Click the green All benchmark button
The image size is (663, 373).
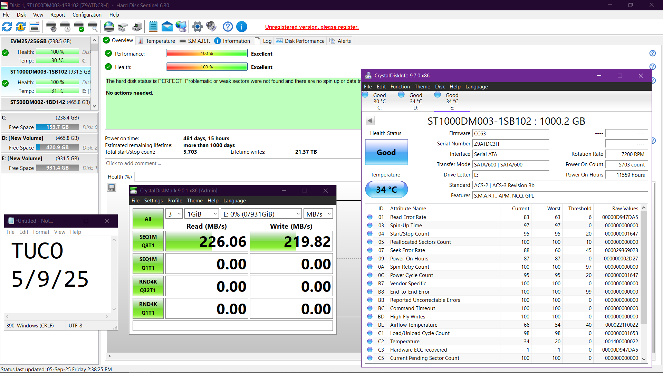[x=148, y=219]
